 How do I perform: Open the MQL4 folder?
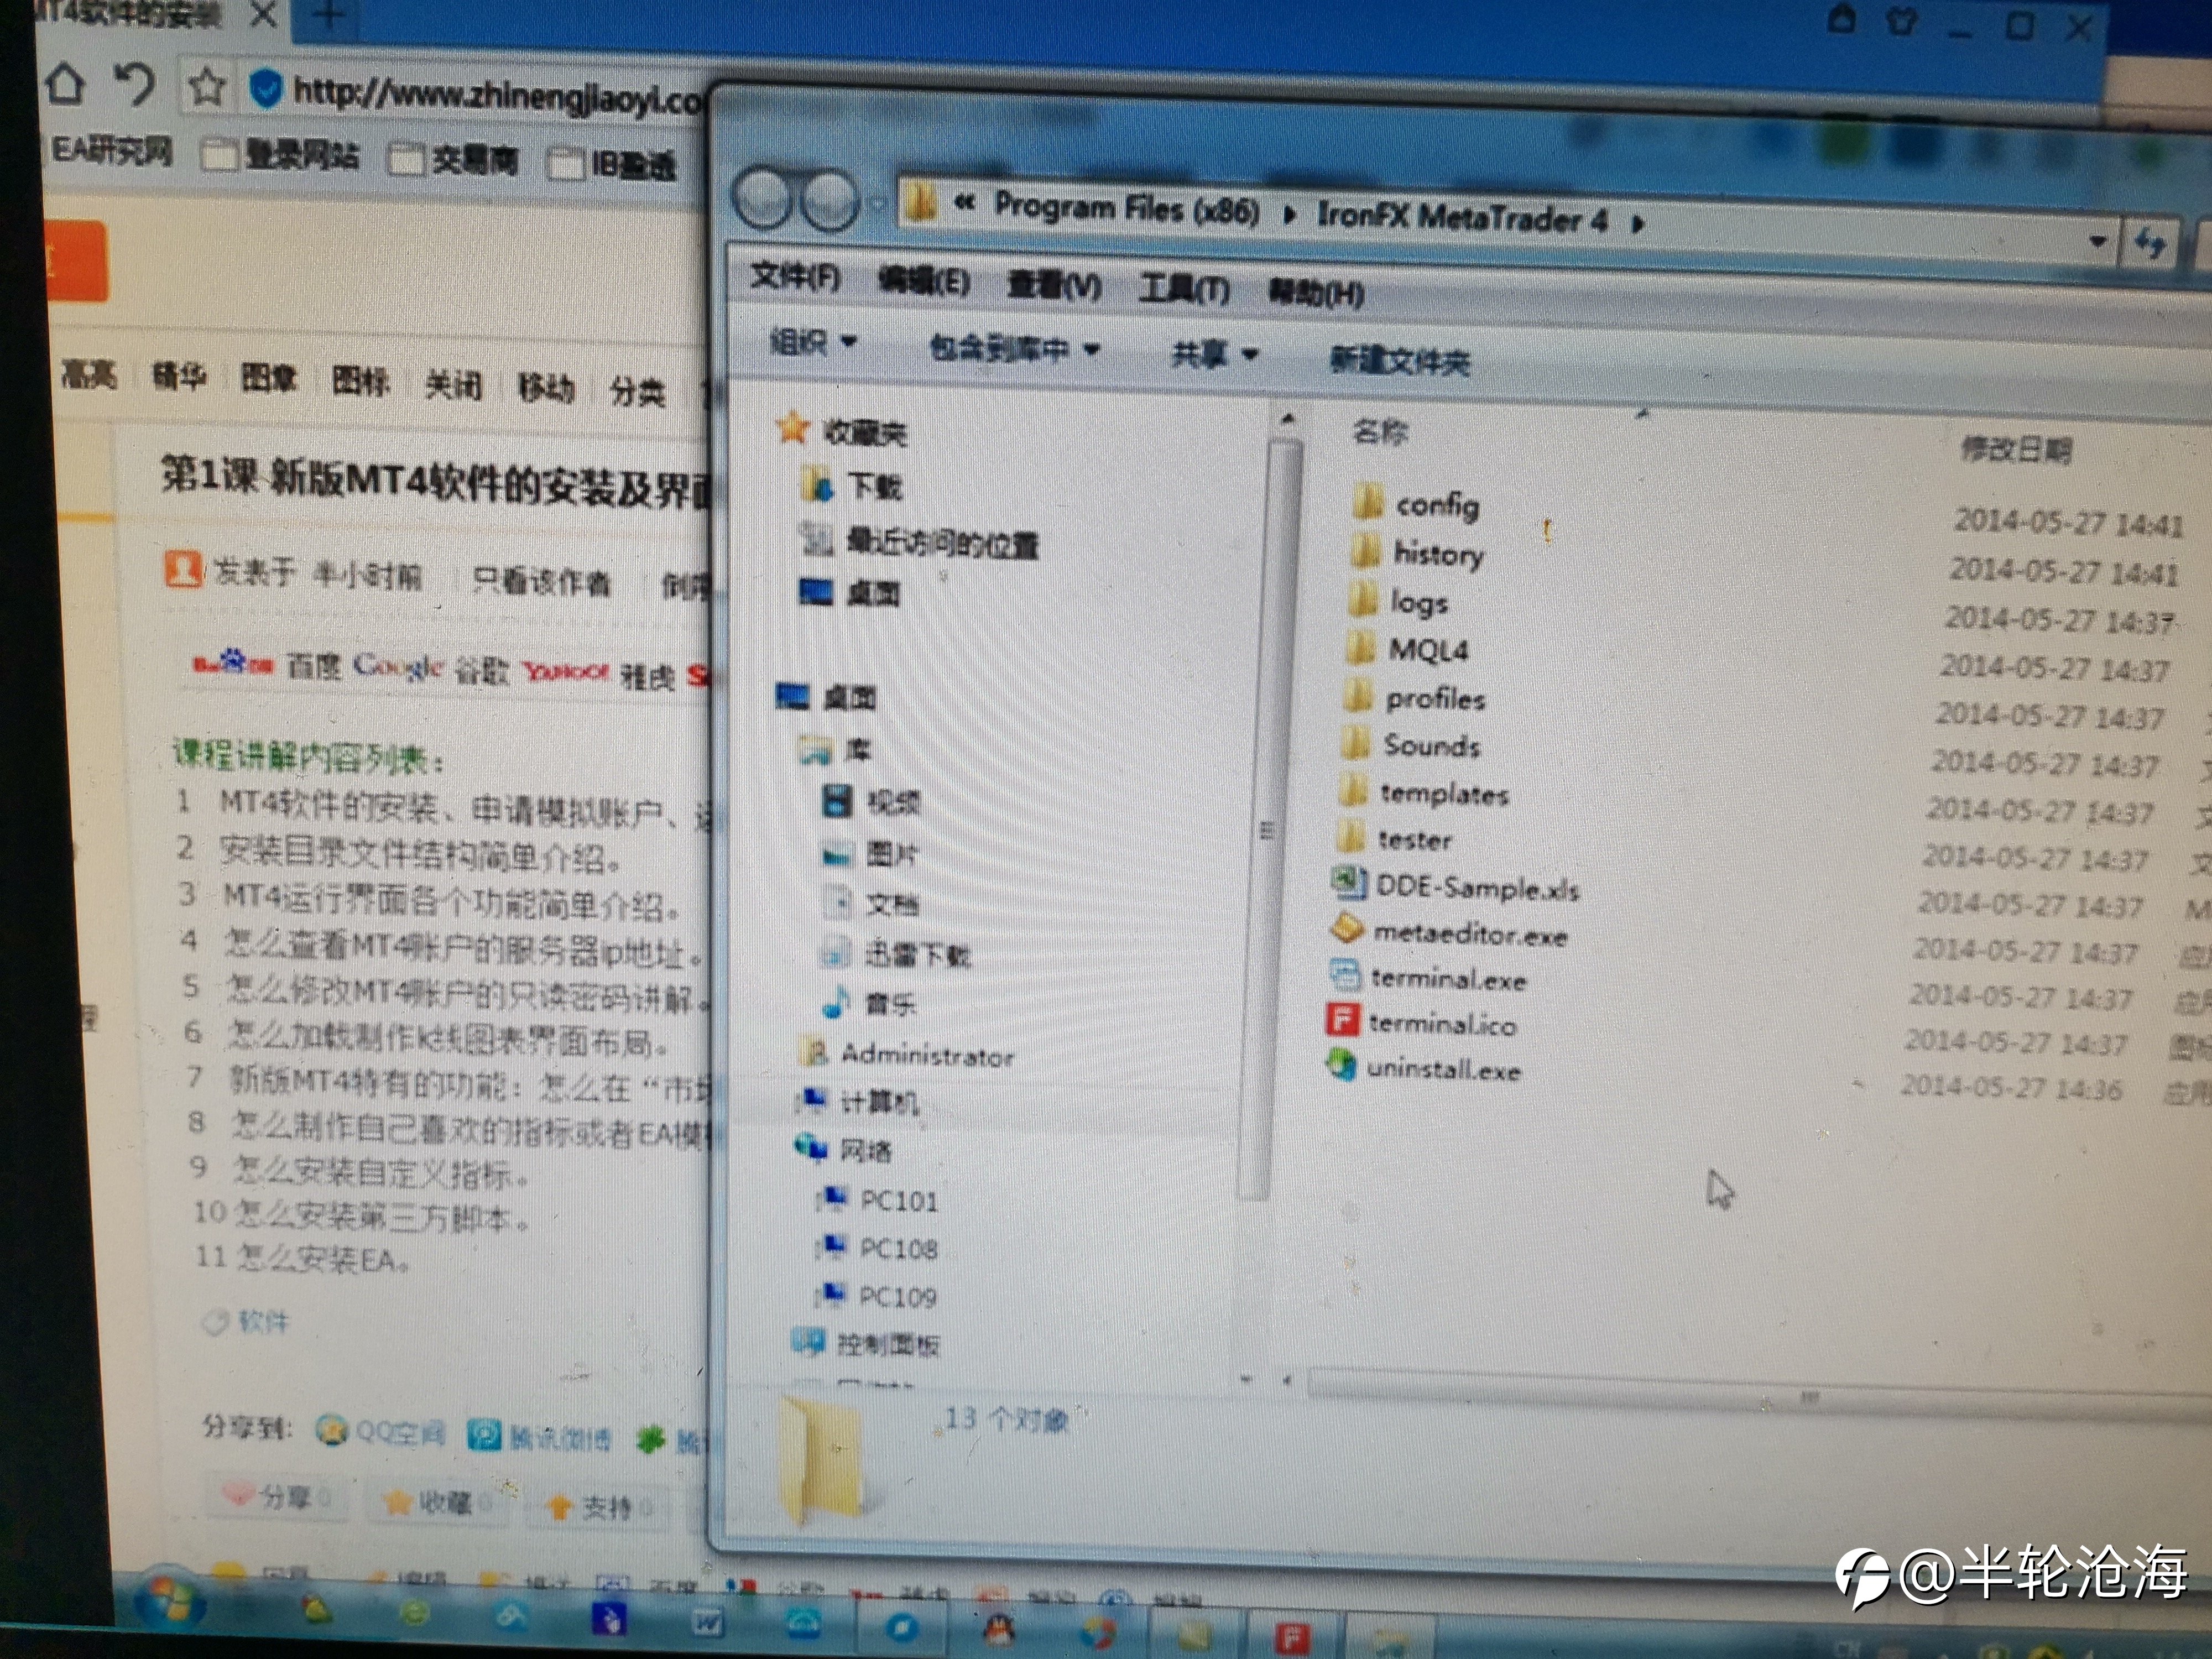pyautogui.click(x=1406, y=649)
